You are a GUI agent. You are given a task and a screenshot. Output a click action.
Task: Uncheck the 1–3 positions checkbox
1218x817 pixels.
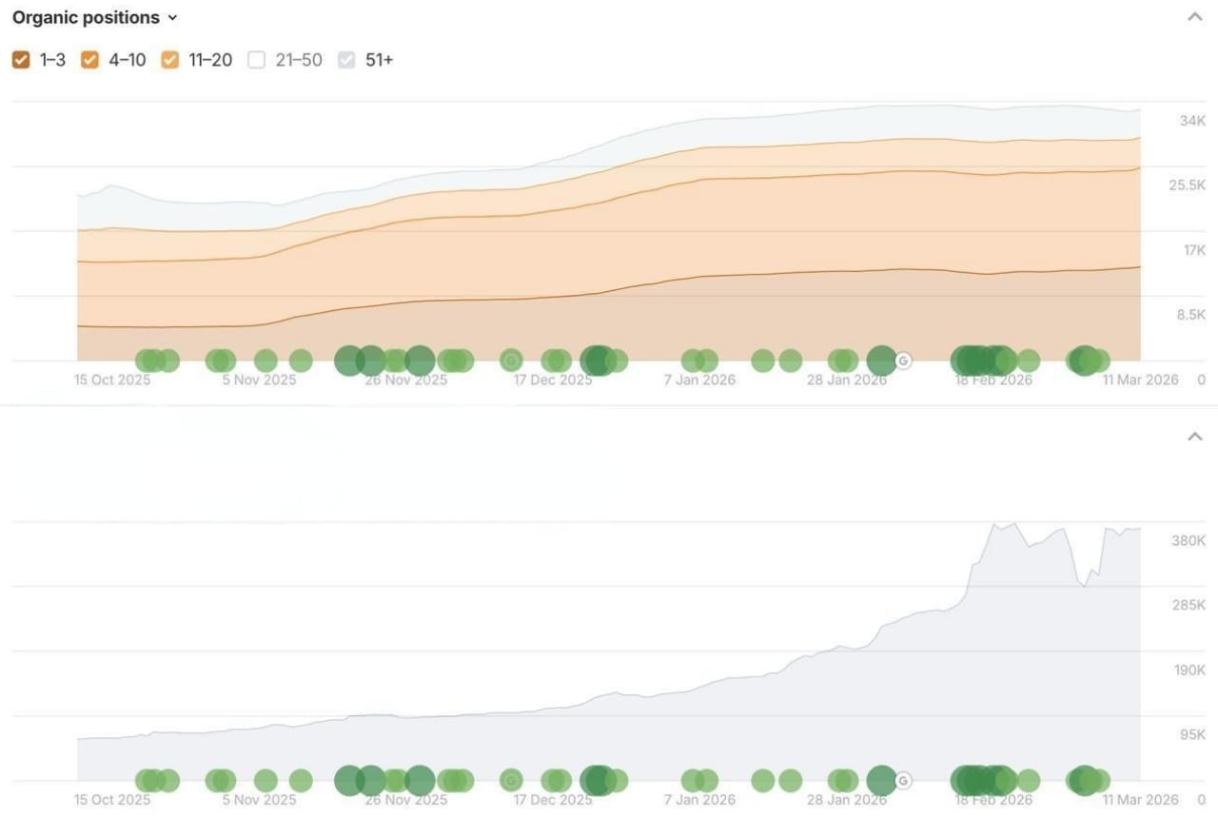21,60
